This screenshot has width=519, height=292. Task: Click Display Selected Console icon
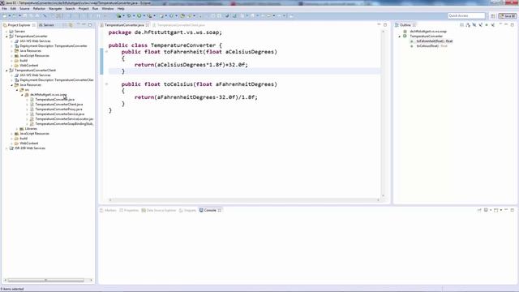(486, 210)
